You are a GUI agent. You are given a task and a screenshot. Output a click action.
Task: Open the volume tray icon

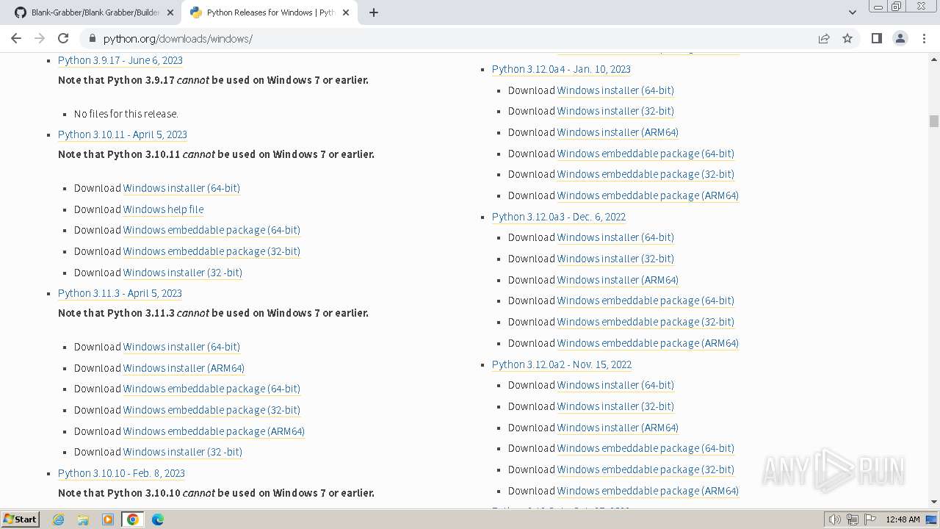834,519
